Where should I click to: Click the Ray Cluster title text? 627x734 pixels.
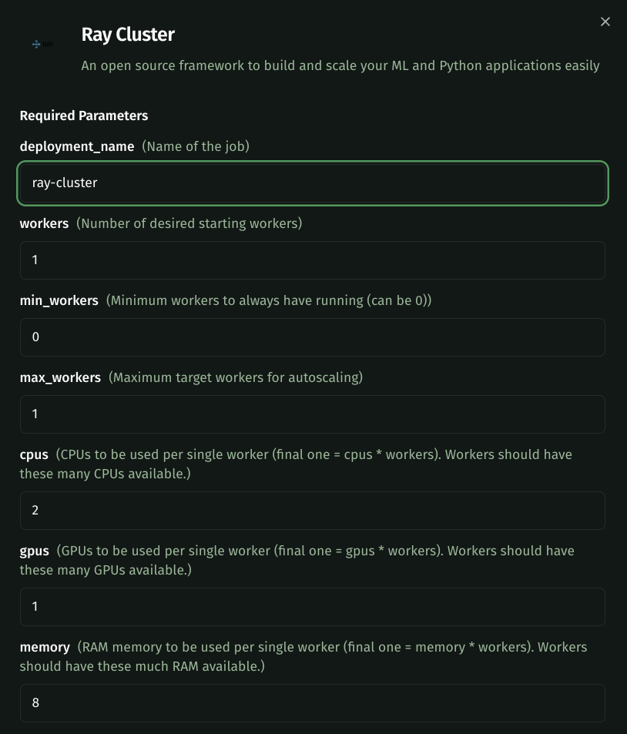tap(128, 35)
